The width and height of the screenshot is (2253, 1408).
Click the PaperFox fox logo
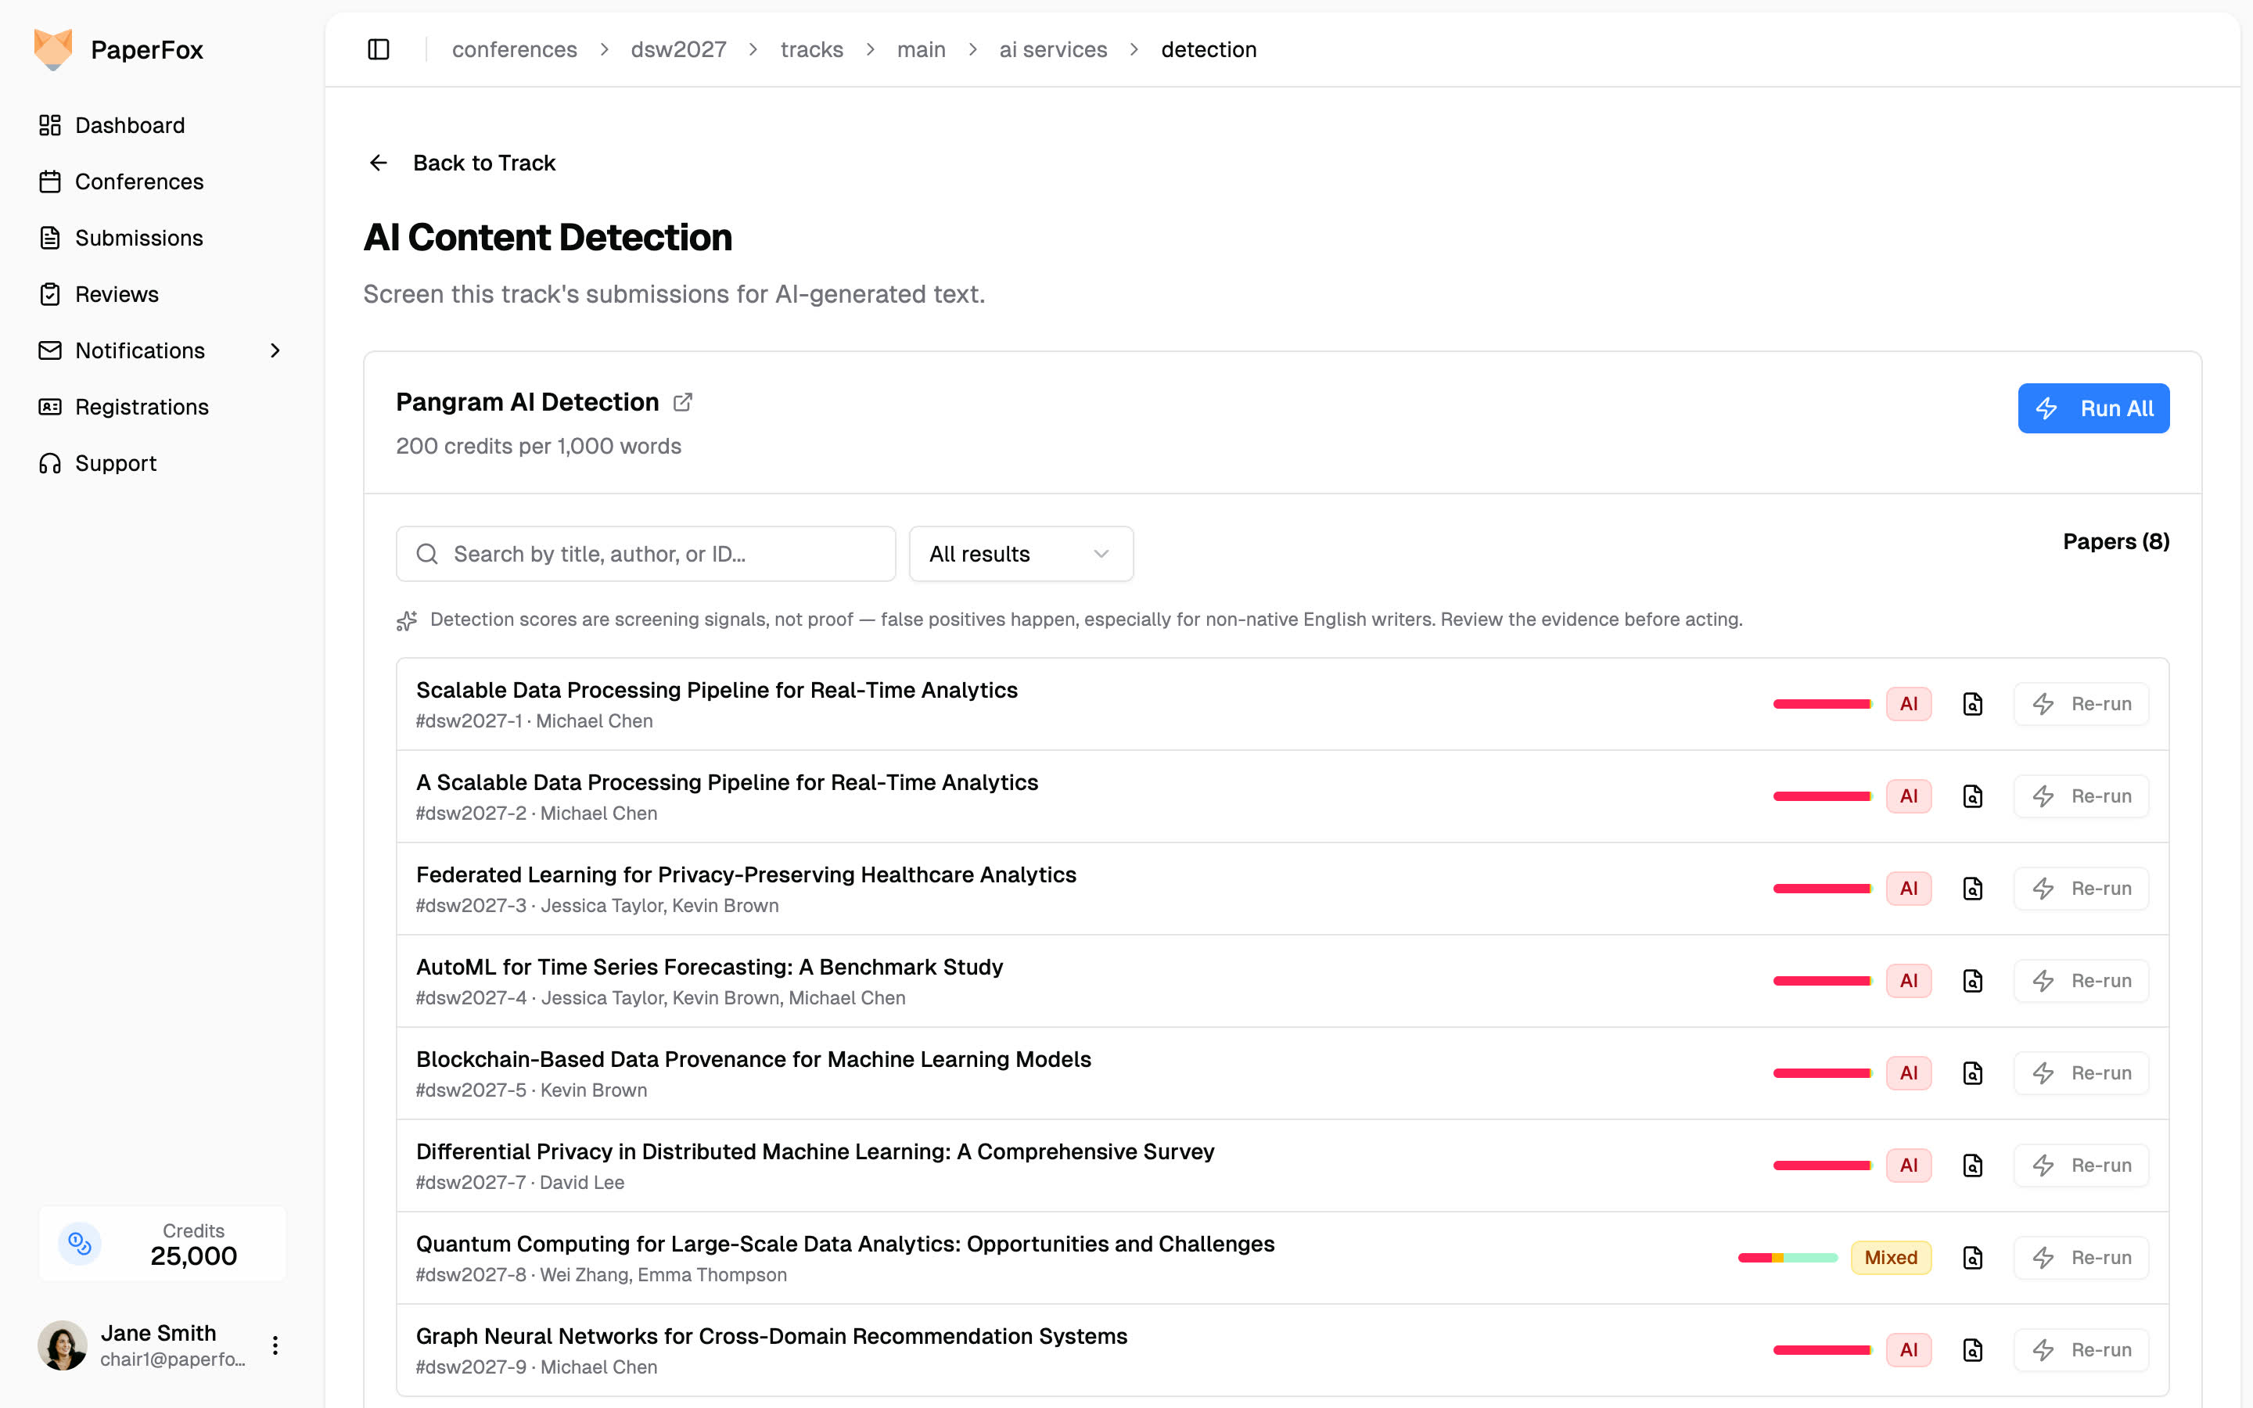[53, 49]
